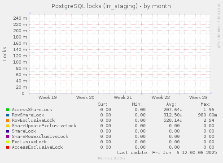Viewport: 223px width, 163px height.
Task: Click the 1.96 max value
Action: pos(209,110)
